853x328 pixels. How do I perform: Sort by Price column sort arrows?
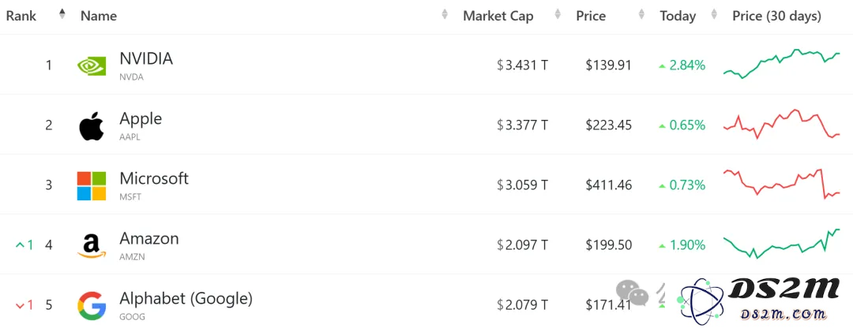[x=642, y=15]
